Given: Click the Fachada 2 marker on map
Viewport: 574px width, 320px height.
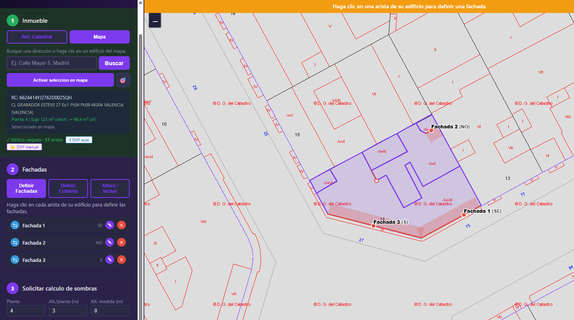Looking at the screenshot, I should tap(431, 130).
